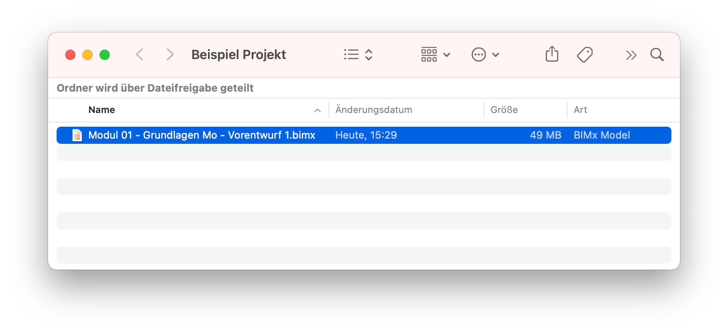The image size is (728, 333).
Task: Open the tag editor icon
Action: point(585,55)
